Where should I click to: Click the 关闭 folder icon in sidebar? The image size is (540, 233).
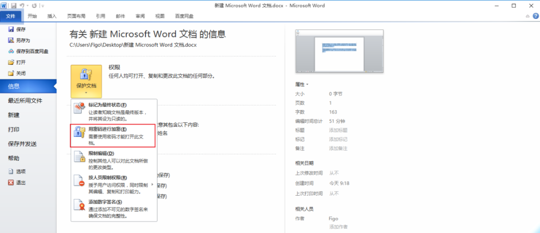(x=11, y=73)
